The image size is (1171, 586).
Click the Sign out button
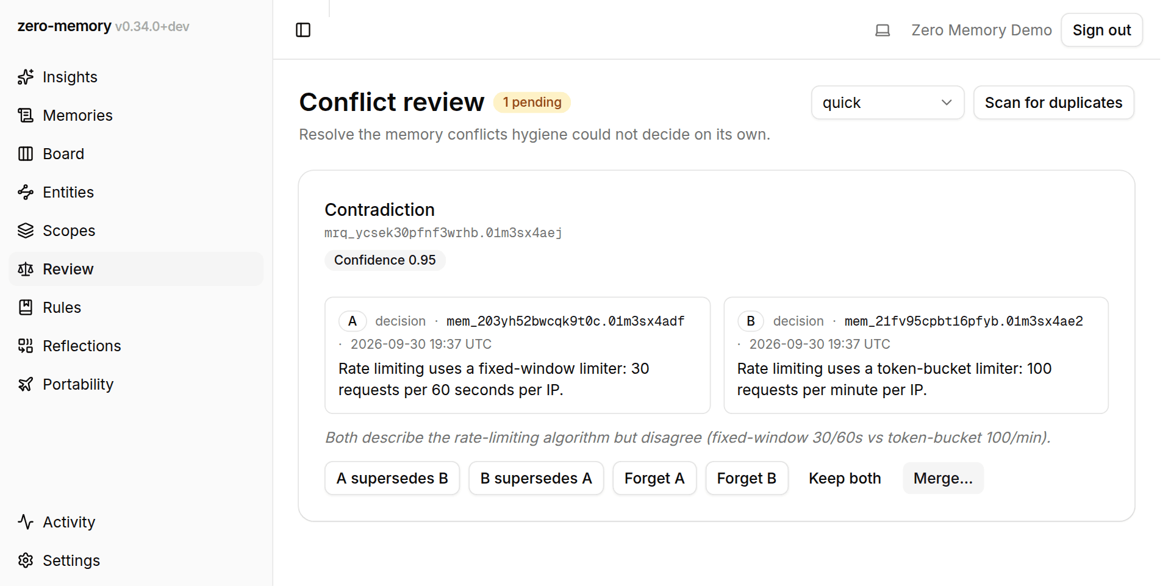click(x=1101, y=30)
